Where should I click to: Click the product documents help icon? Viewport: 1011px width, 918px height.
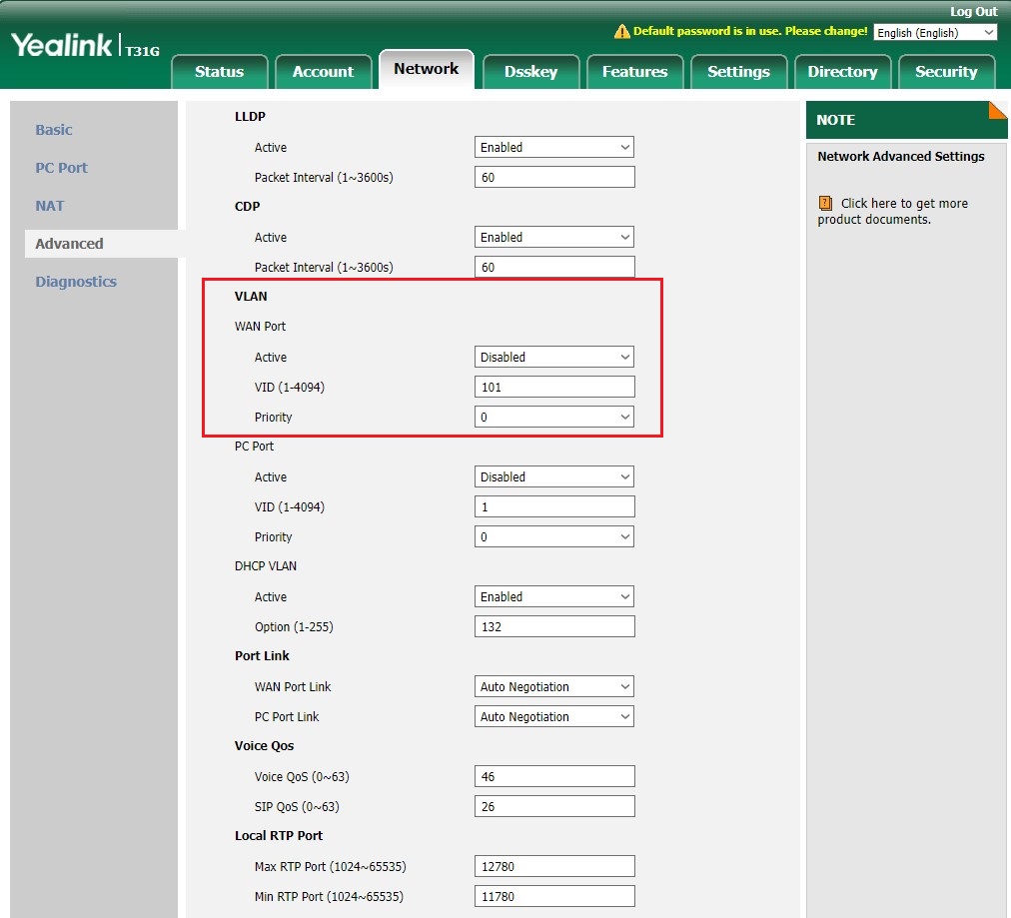(825, 203)
